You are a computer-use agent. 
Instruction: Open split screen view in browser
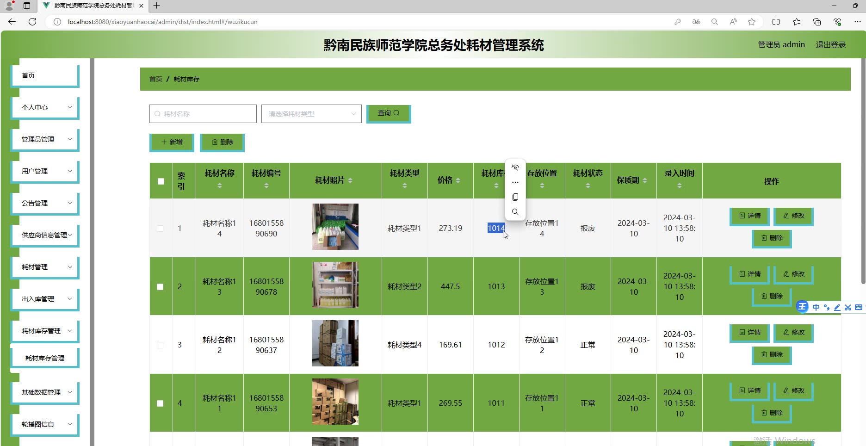[776, 22]
